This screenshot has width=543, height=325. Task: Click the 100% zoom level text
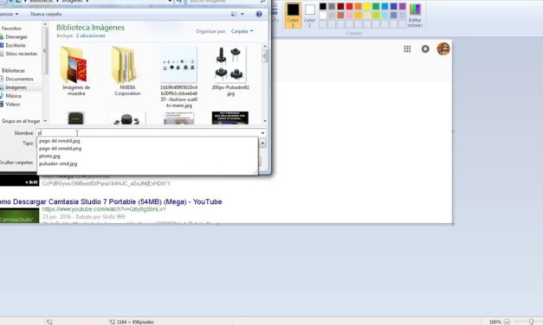(x=495, y=322)
